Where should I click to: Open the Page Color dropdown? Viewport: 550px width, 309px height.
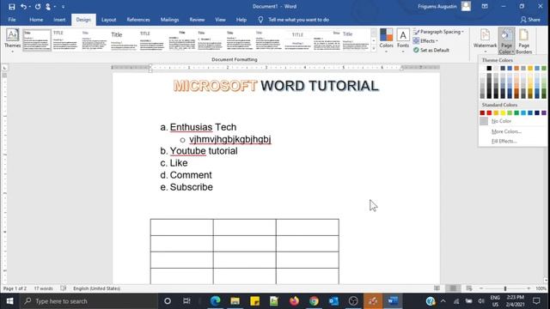[x=506, y=40]
